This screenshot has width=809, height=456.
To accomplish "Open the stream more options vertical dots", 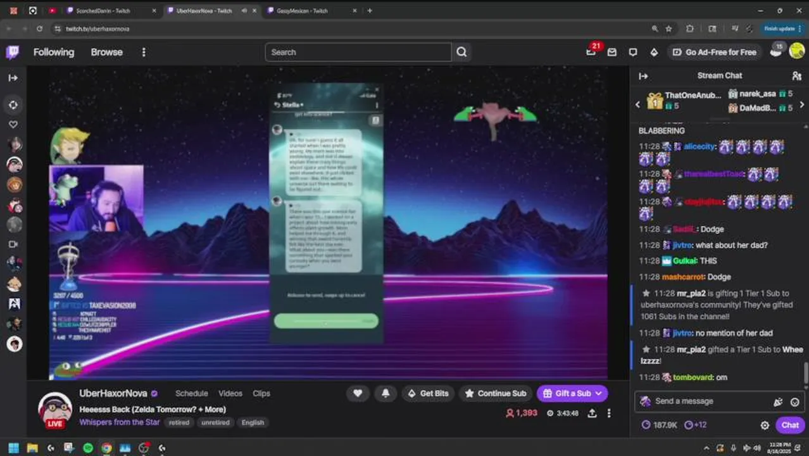I will tap(609, 413).
